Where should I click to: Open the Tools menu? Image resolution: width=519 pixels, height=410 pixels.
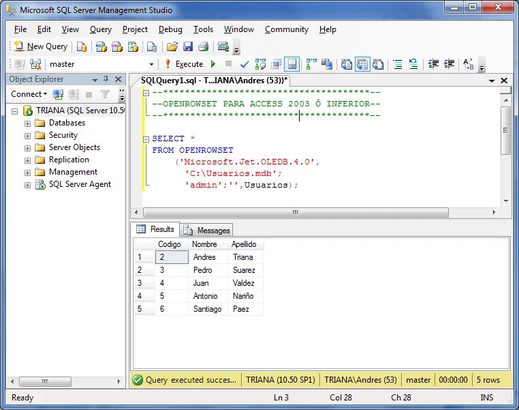coord(203,29)
